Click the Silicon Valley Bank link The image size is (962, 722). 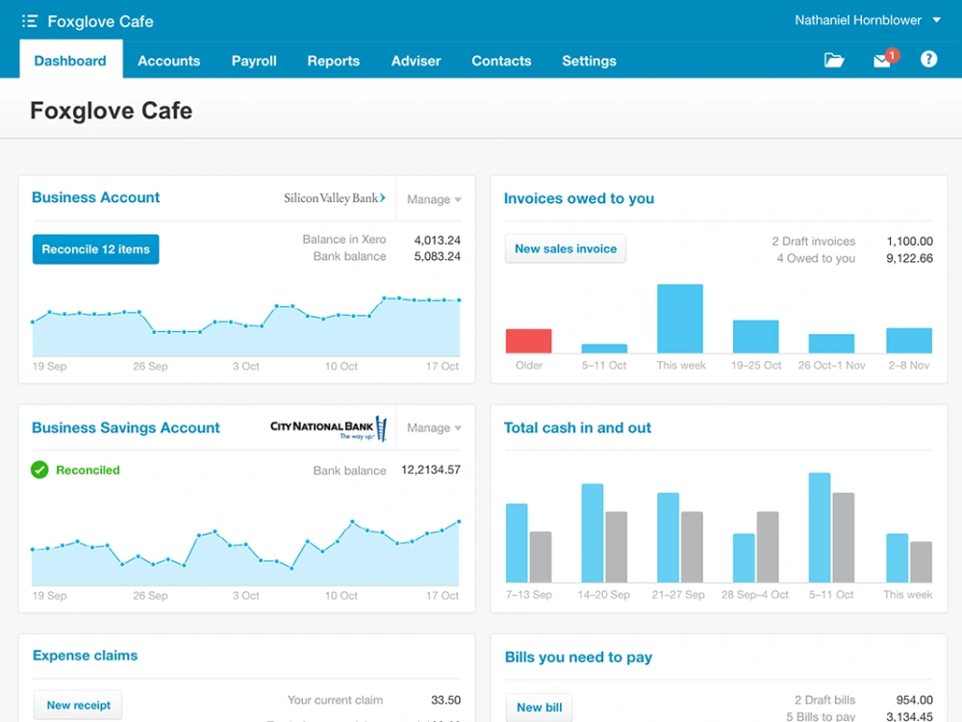[335, 198]
